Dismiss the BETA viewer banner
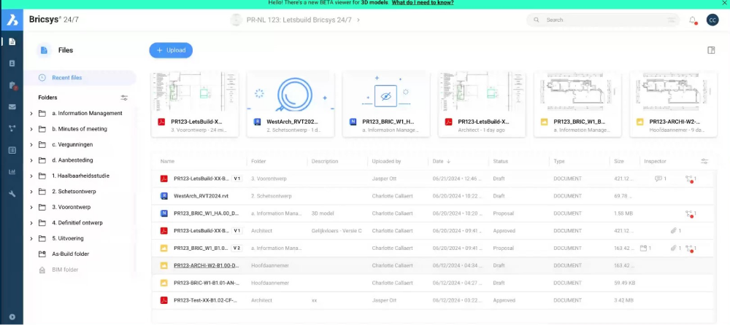The image size is (730, 325). pyautogui.click(x=723, y=3)
